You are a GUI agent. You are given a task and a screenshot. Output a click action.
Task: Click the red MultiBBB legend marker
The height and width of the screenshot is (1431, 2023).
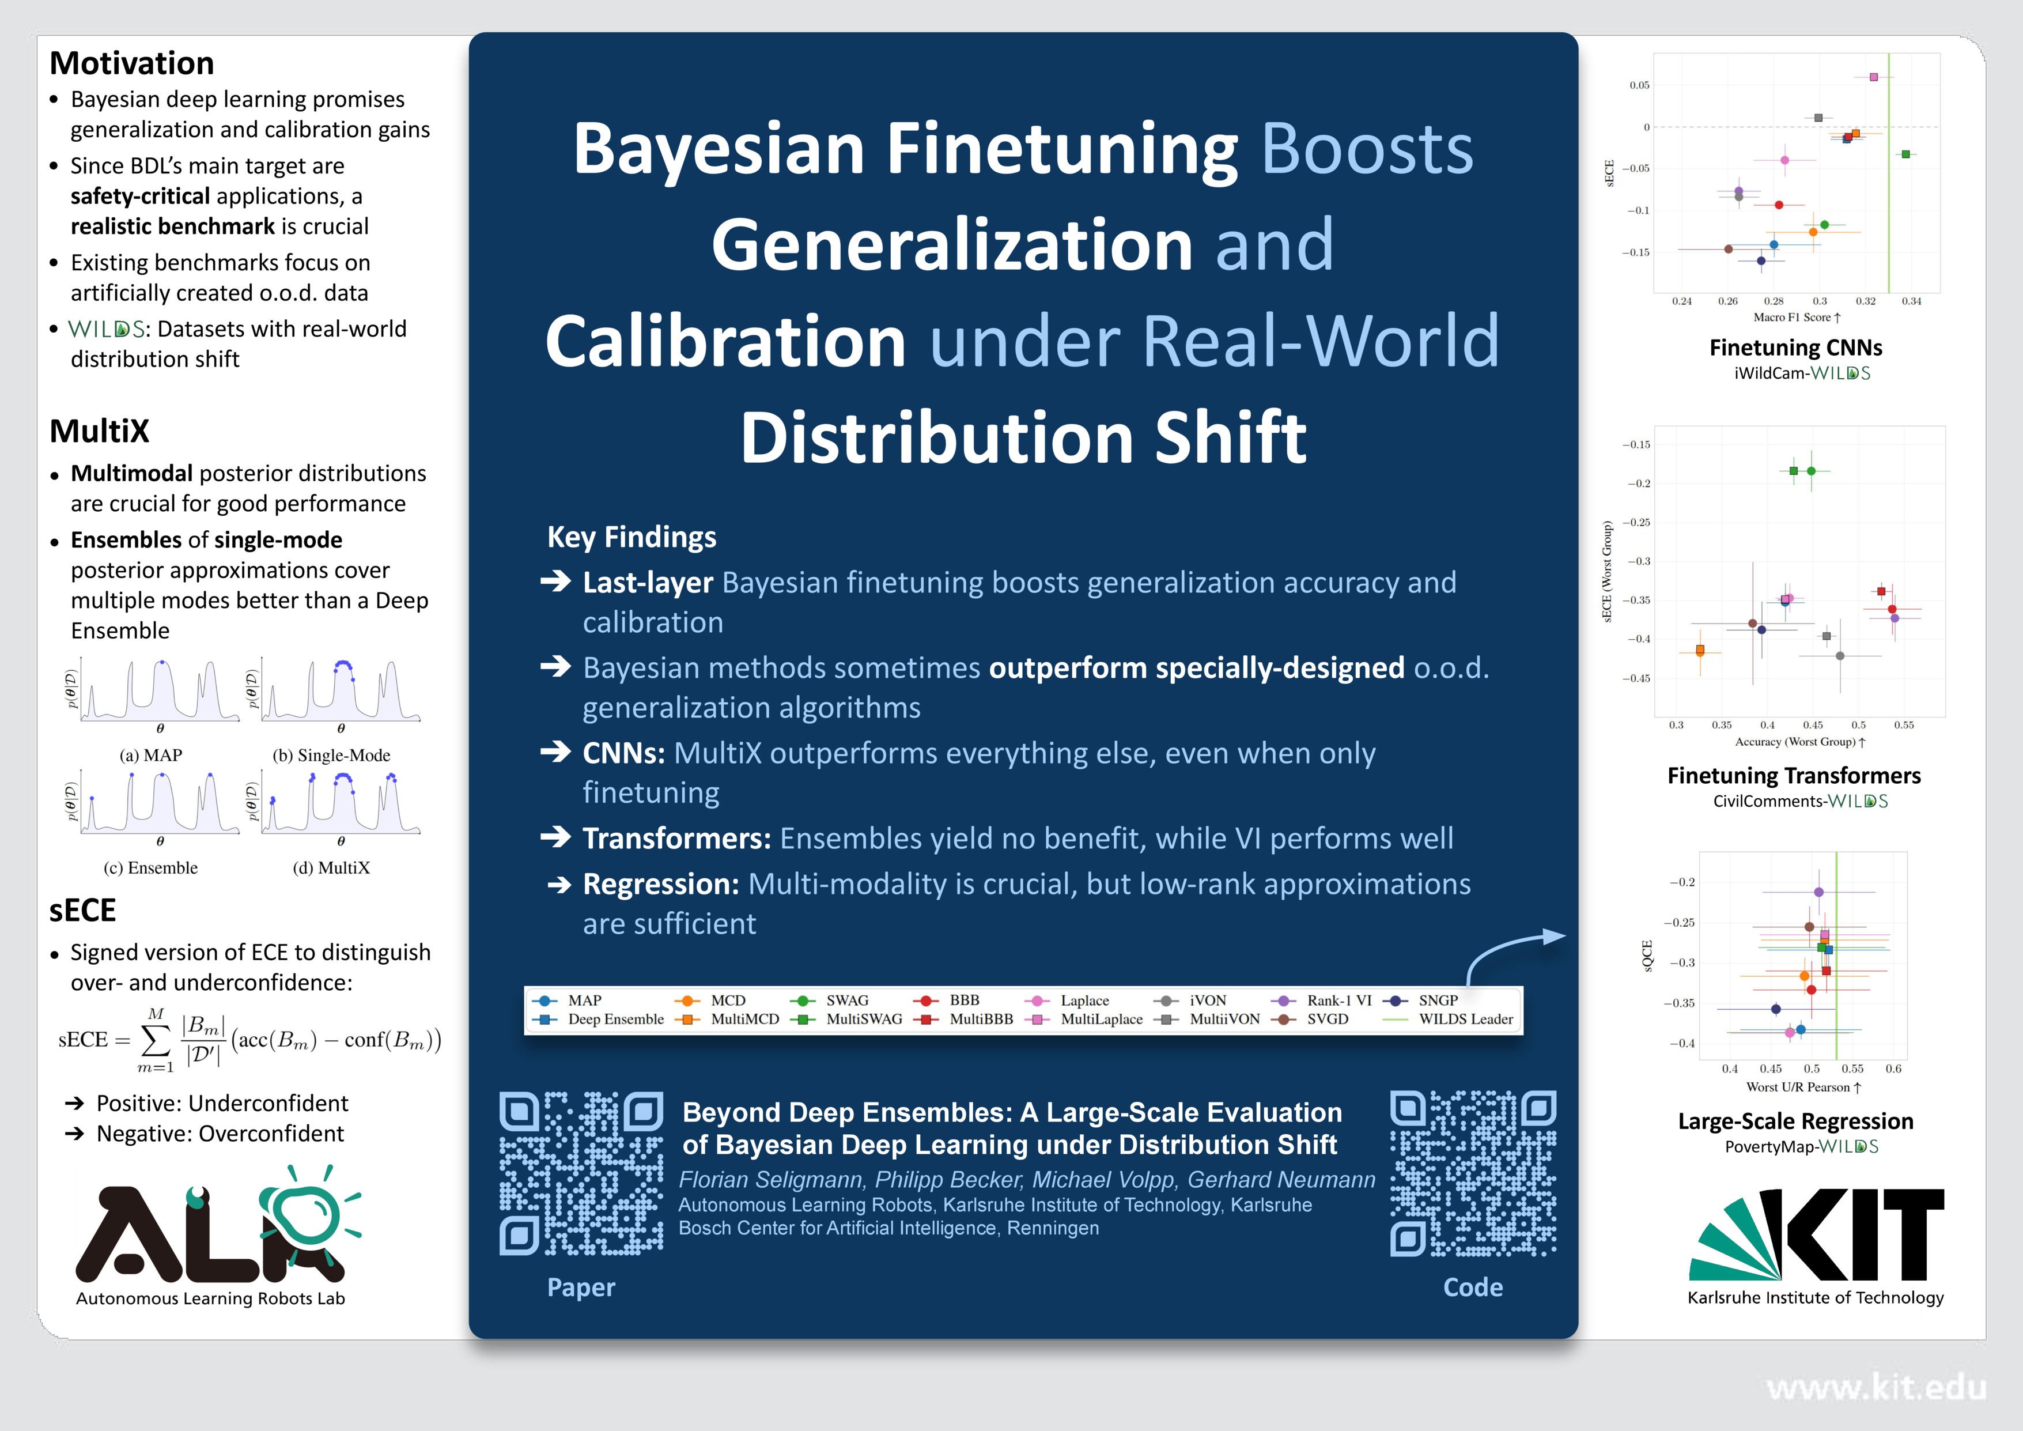click(x=925, y=1020)
